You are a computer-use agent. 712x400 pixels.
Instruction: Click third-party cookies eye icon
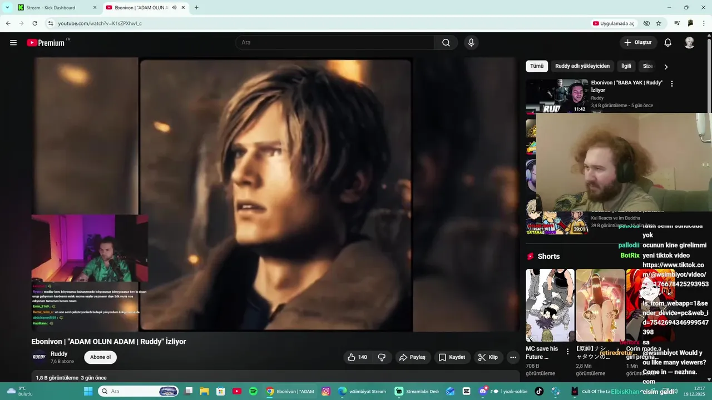coord(646,23)
